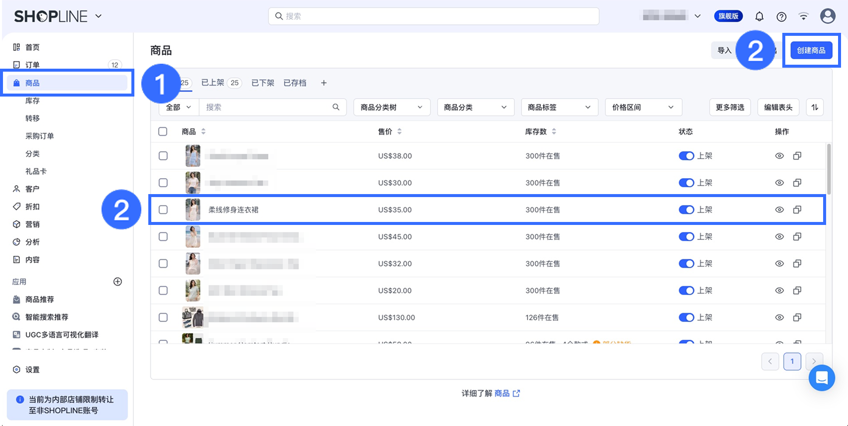The height and width of the screenshot is (426, 848).
Task: Check the box for the US$130.00 product
Action: pyautogui.click(x=163, y=318)
